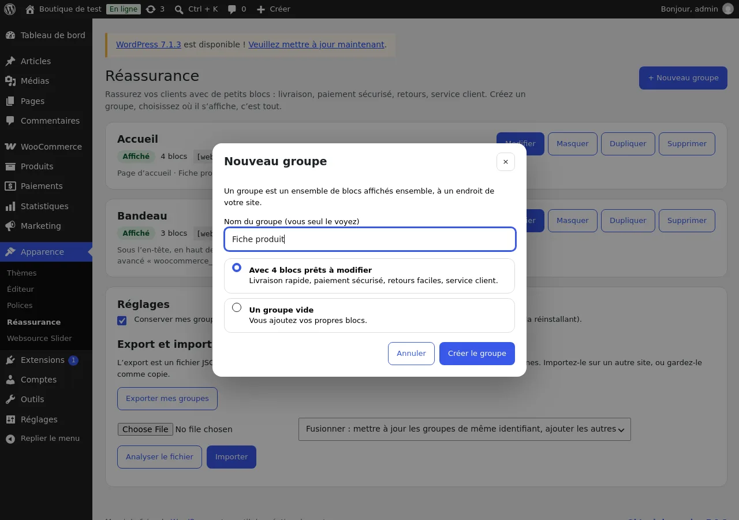The width and height of the screenshot is (739, 520).
Task: Click the Paiements dollar icon
Action: click(x=10, y=186)
